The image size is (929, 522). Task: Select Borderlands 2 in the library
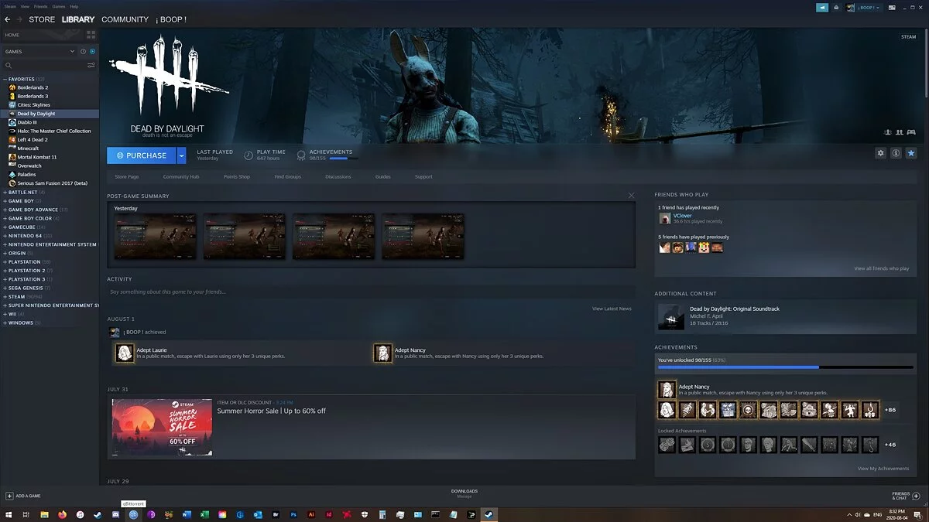click(33, 87)
